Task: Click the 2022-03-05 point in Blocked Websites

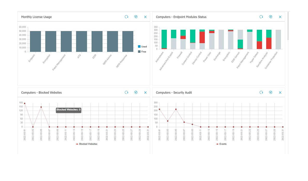Action: (41, 107)
